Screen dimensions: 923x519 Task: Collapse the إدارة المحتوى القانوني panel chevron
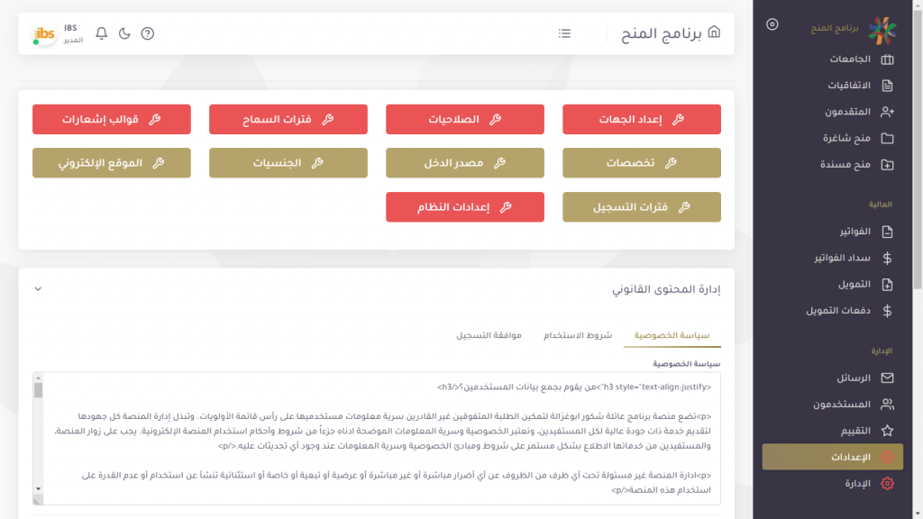coord(38,289)
